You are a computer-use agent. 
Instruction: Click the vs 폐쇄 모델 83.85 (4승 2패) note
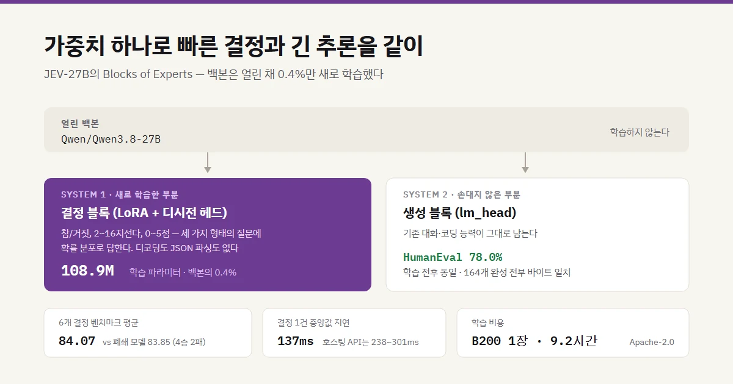154,342
